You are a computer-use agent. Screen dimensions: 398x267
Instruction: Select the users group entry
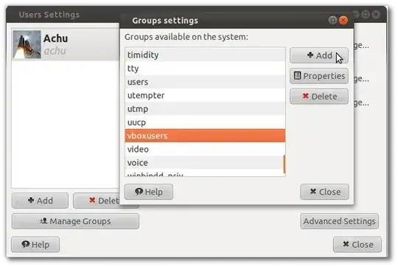(205, 82)
